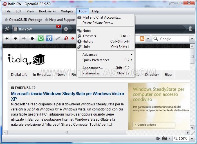
Task: Open the File menu
Action: pos(8,11)
